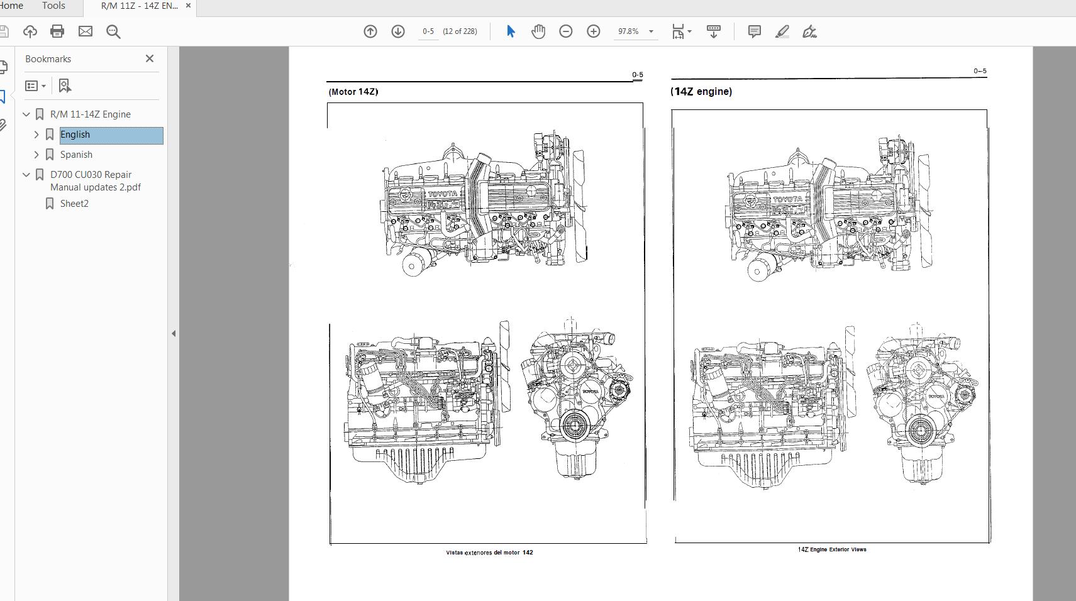Screen dimensions: 1076x601
Task: Click the '(Motor 14Z)' heading text
Action: [353, 92]
